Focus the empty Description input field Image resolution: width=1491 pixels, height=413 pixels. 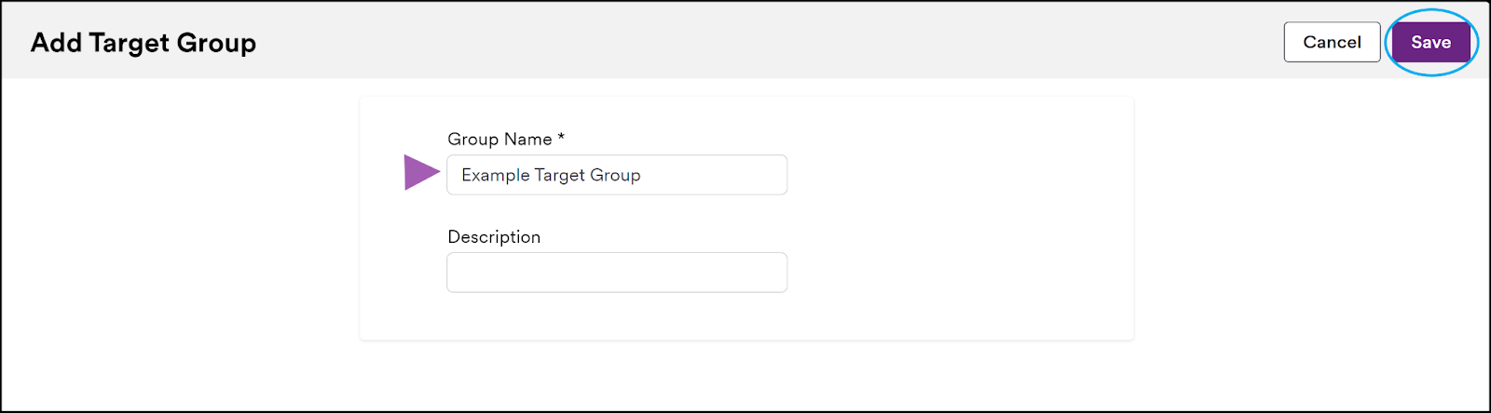click(617, 273)
